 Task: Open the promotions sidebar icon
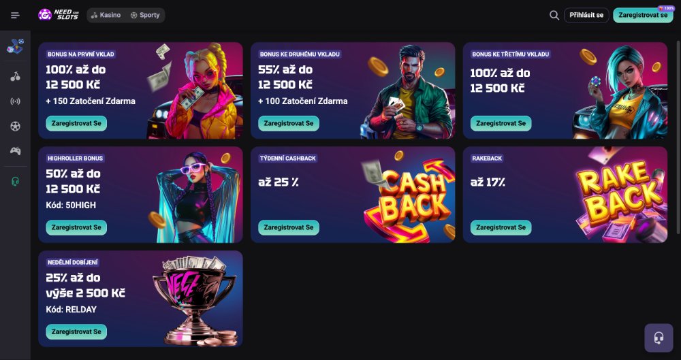pos(15,46)
